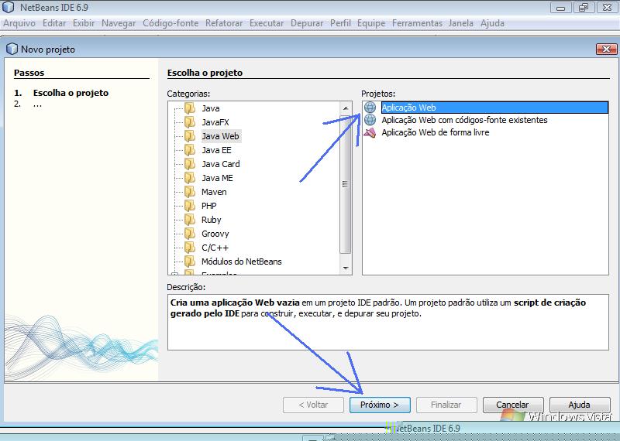The image size is (620, 441).
Task: Close the Novo projeto dialog
Action: click(x=606, y=49)
